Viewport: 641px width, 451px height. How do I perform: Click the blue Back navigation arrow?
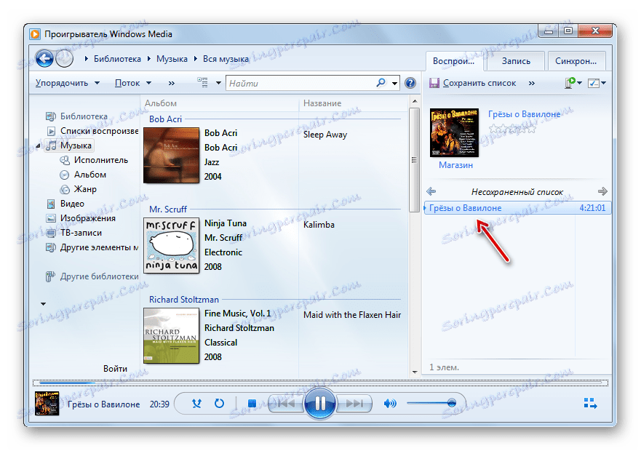point(44,59)
